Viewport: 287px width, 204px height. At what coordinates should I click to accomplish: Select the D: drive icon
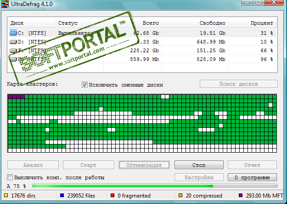tap(13, 42)
